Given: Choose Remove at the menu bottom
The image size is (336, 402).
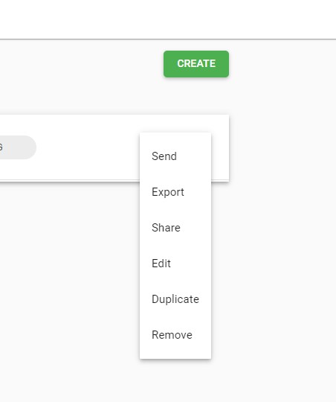Looking at the screenshot, I should click(x=175, y=335).
